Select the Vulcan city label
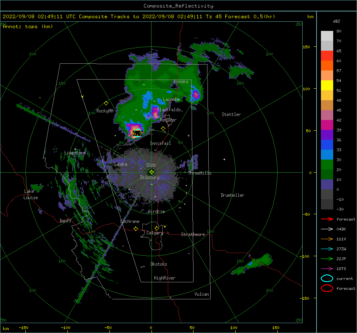The height and width of the screenshot is (333, 357). click(202, 294)
